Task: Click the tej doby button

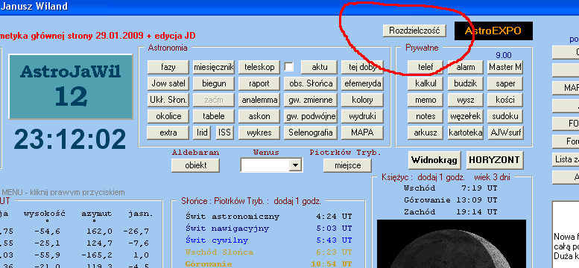Action: coord(362,67)
